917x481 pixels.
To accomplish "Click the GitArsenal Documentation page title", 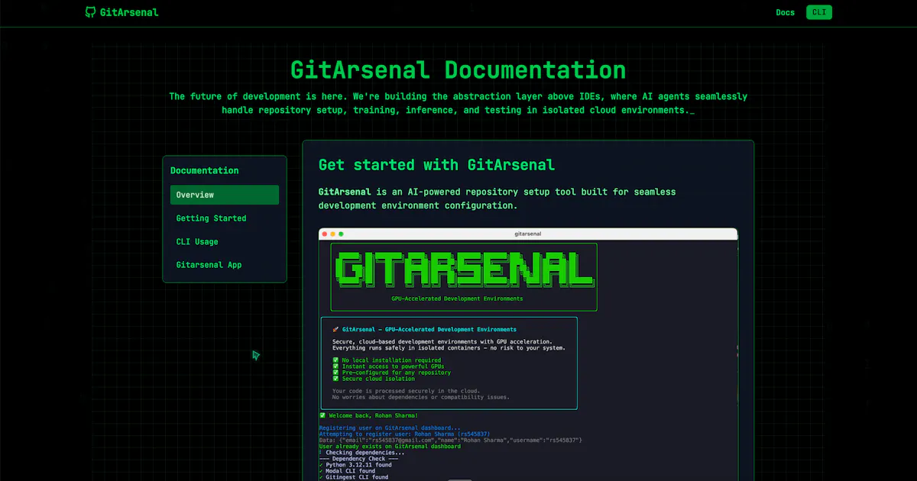I will tap(458, 70).
